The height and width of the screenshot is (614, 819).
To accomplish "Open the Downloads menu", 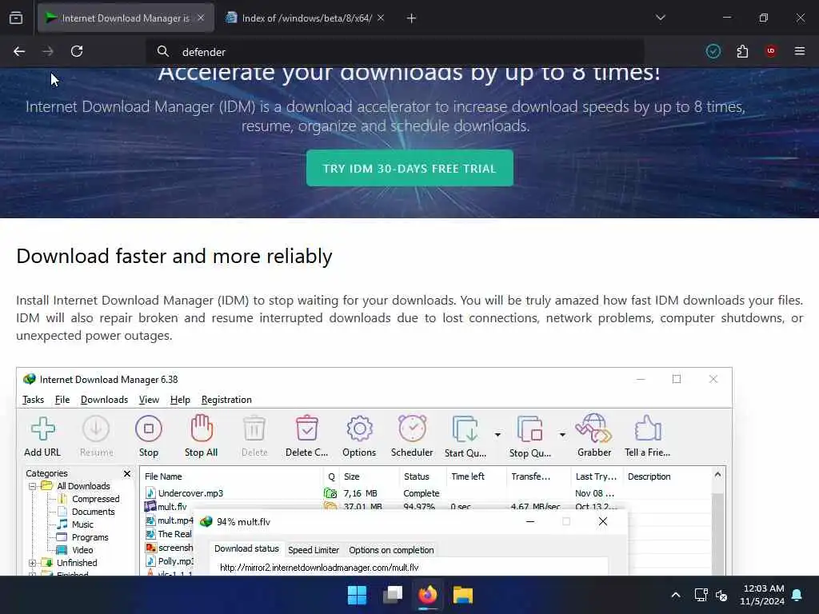I will tap(105, 400).
